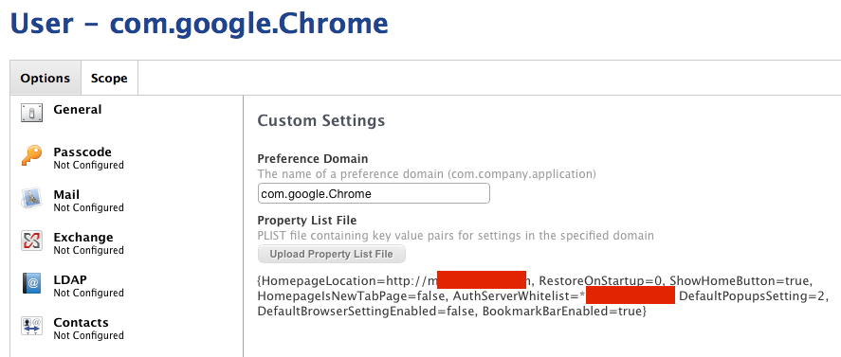Choose LDAP Not Configured entry
The height and width of the screenshot is (357, 841).
pos(88,286)
